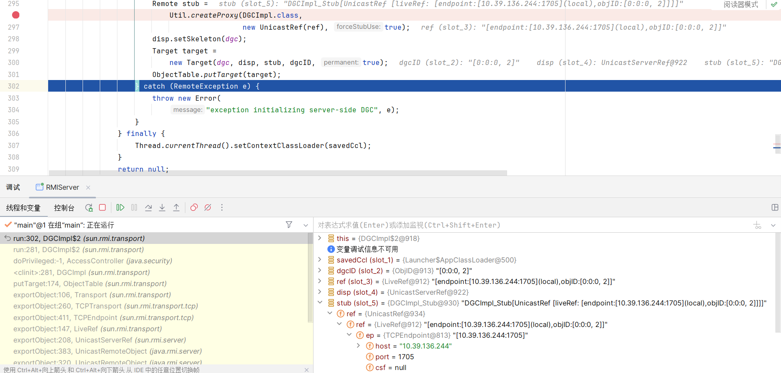Select csf = null field

[x=386, y=367]
